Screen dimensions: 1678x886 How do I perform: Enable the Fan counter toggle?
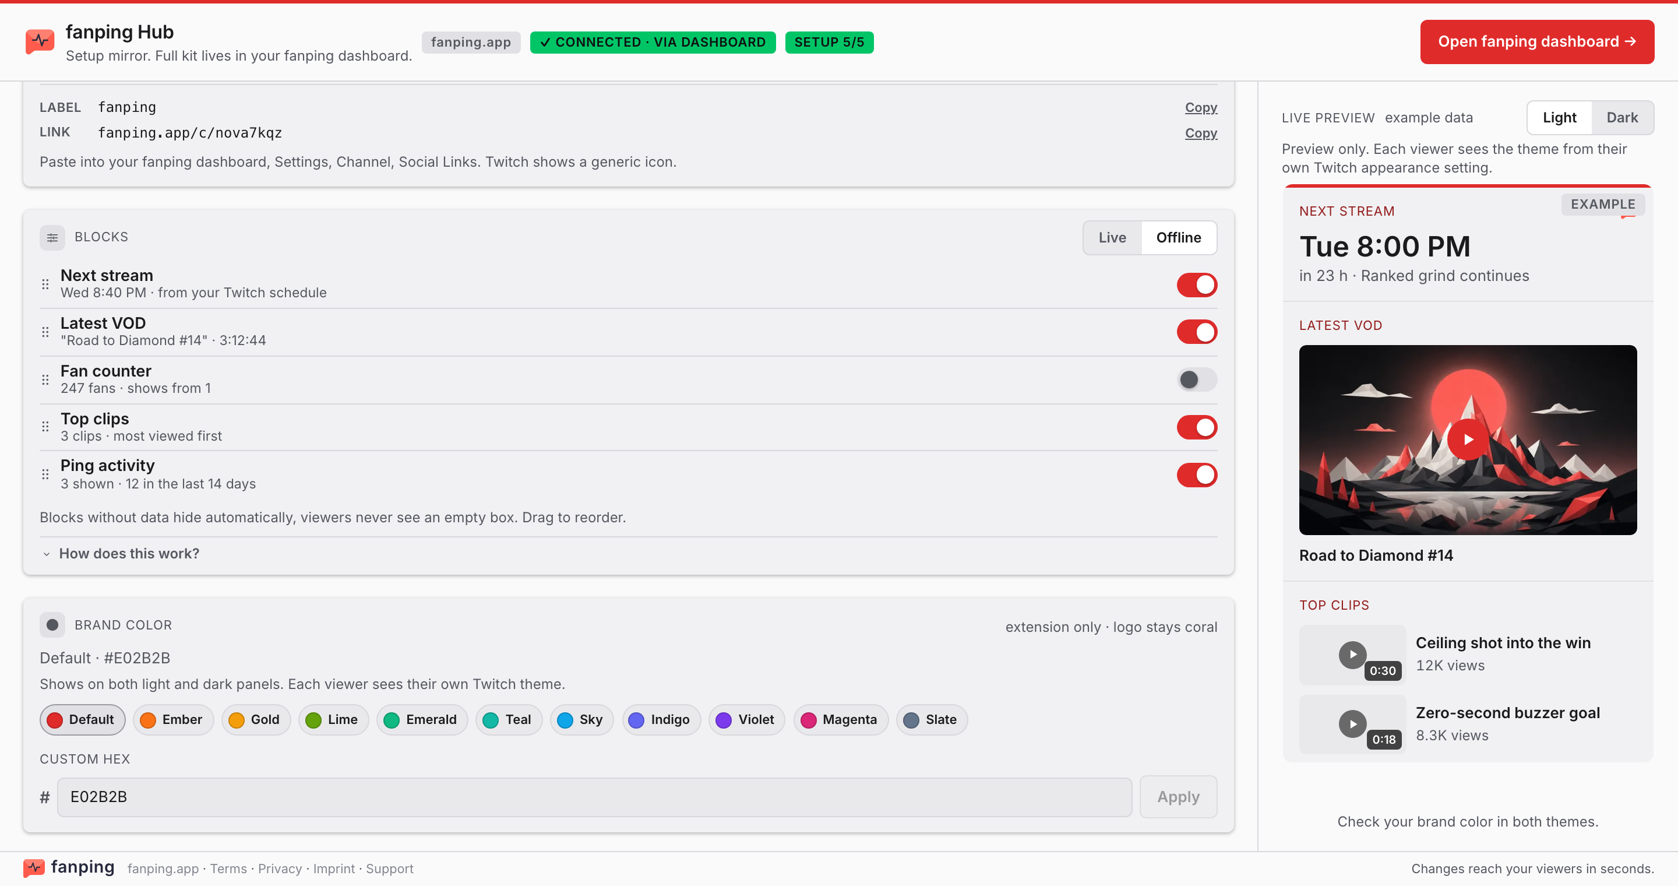1197,380
